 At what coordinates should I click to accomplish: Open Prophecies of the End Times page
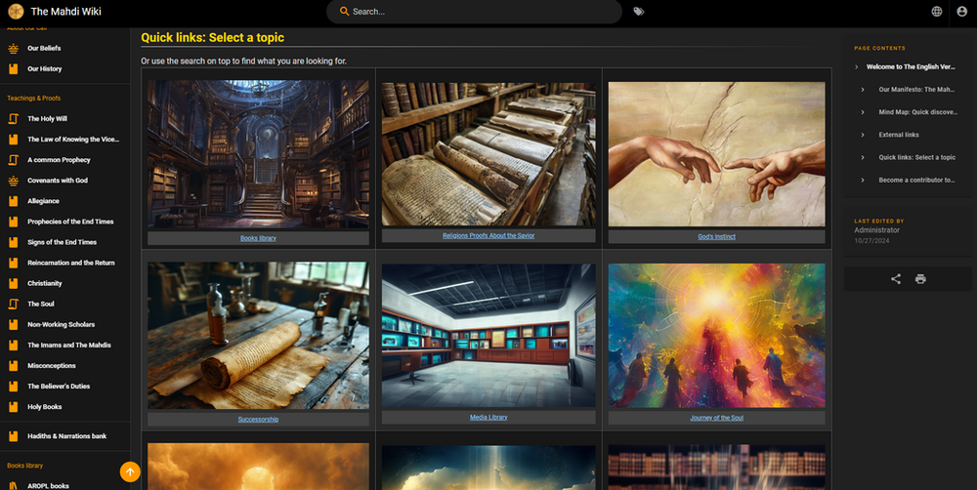[x=70, y=222]
